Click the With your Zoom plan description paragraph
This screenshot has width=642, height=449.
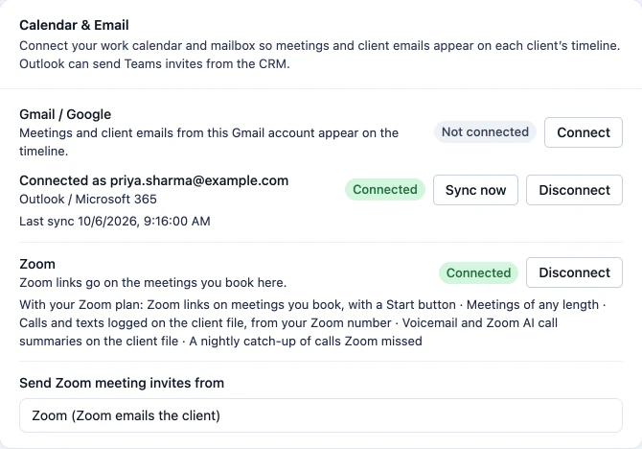[312, 322]
